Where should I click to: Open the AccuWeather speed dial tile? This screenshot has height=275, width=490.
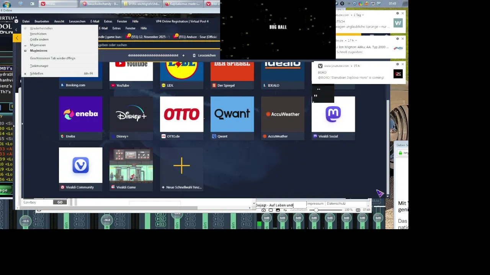point(283,118)
